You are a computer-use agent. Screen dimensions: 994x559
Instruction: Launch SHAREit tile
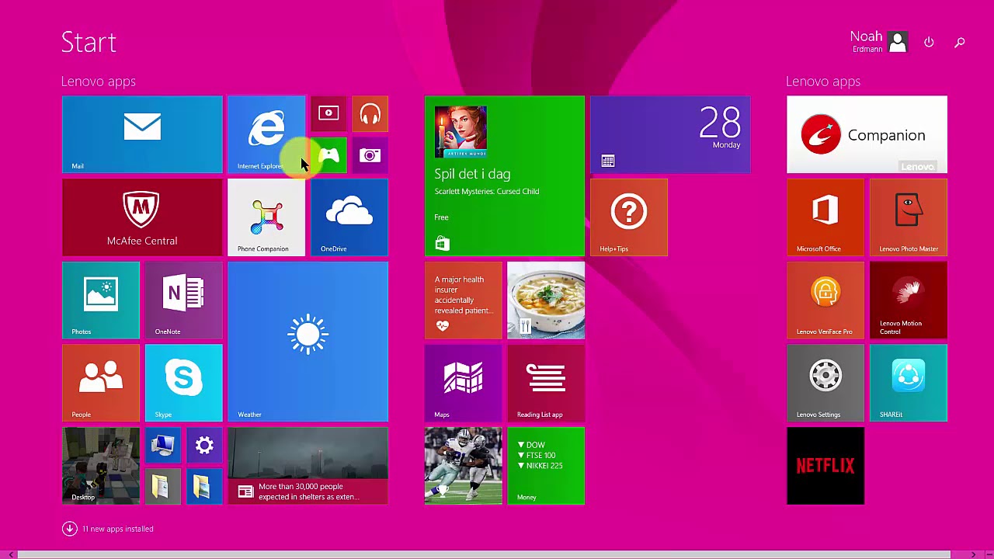click(x=909, y=383)
